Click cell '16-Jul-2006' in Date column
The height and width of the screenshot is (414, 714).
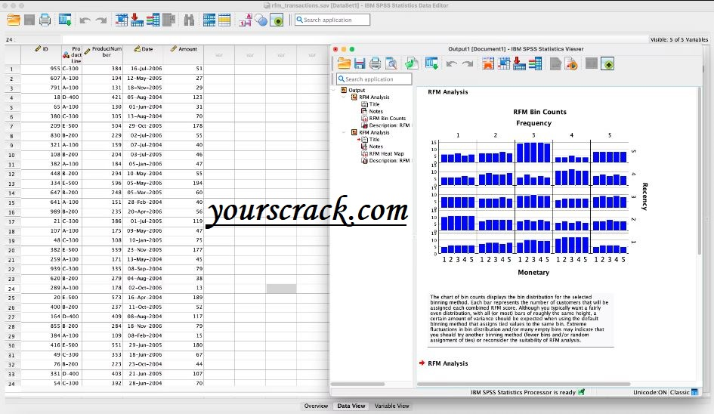(143, 69)
